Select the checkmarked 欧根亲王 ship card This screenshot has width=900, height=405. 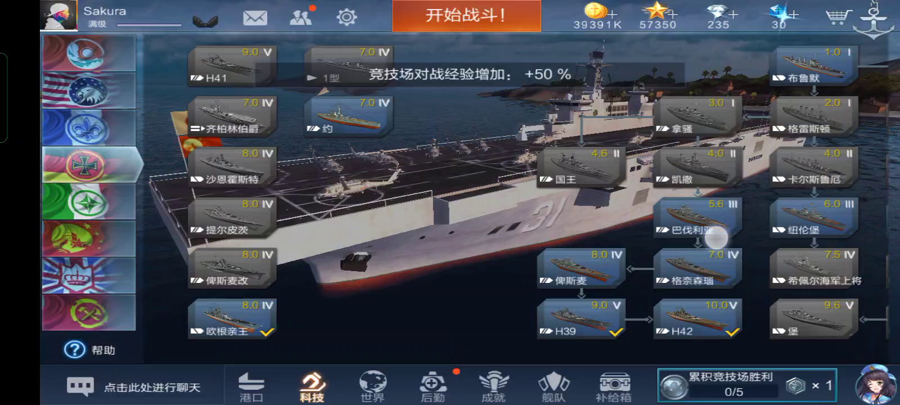coord(232,319)
